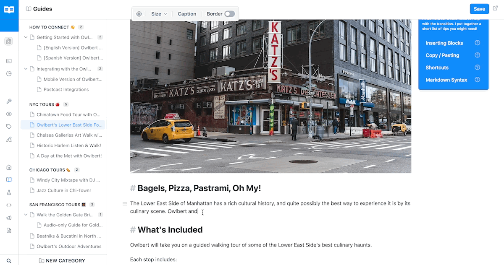
Task: Open the home icon in sidebar
Action: pos(9,167)
